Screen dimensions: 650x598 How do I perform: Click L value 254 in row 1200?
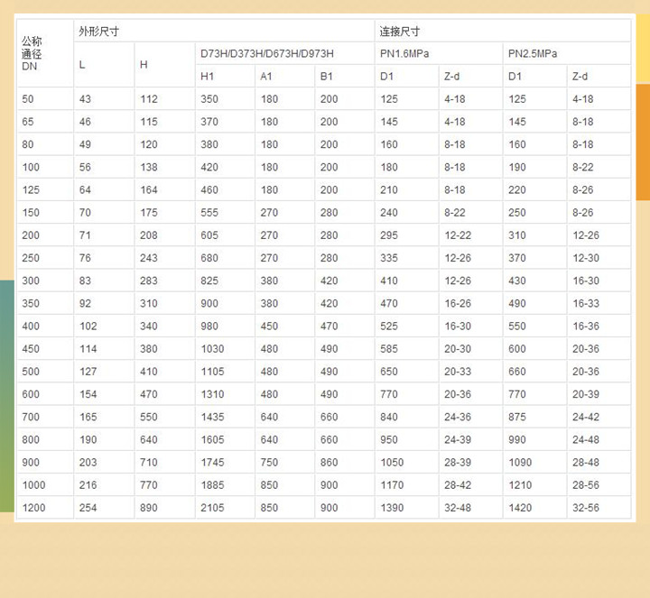point(88,508)
